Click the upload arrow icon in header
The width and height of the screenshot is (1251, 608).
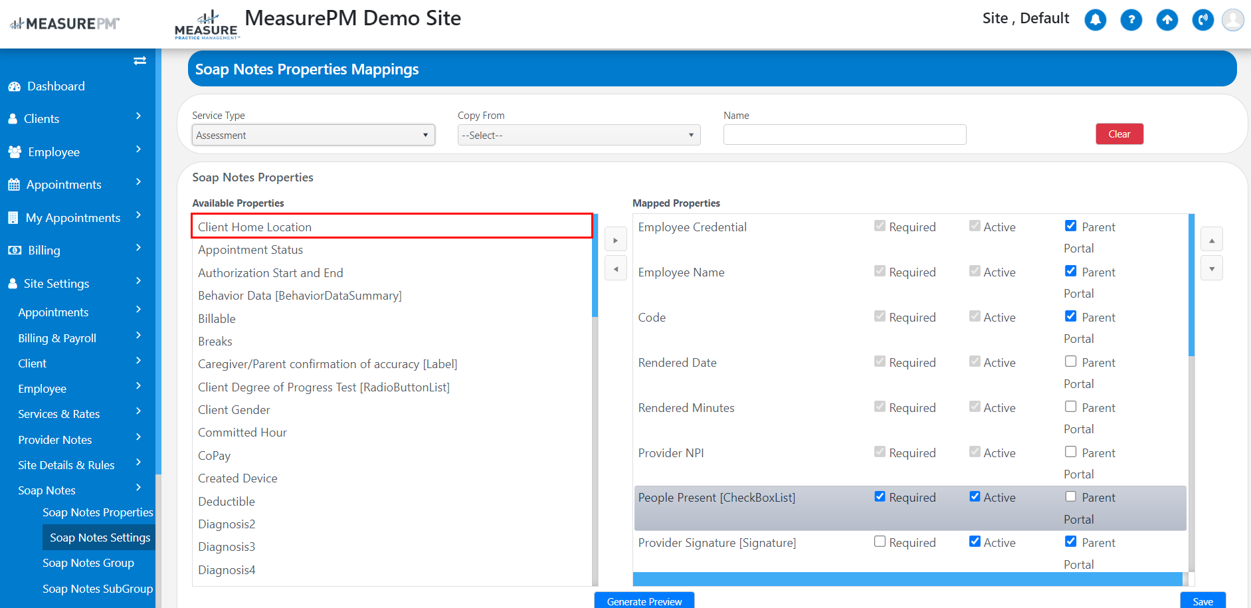pos(1167,20)
